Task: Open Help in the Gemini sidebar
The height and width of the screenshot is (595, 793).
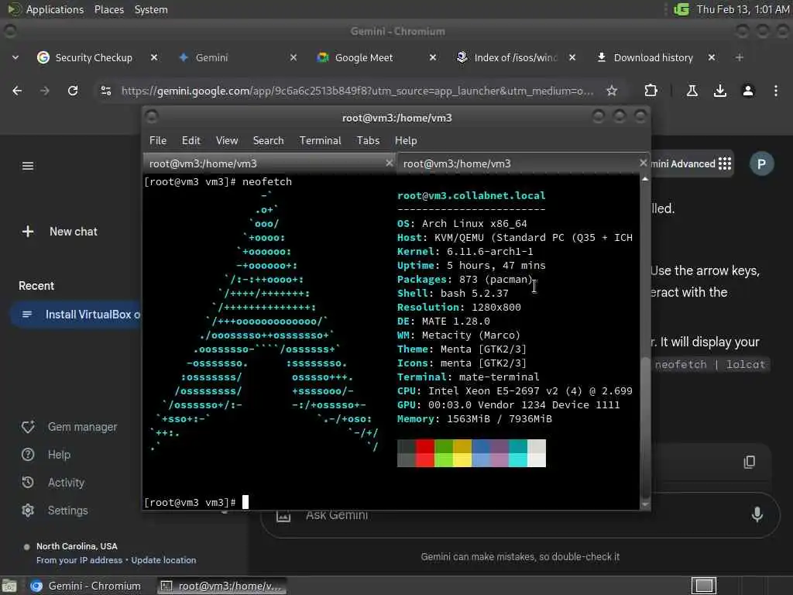Action: [x=46, y=455]
